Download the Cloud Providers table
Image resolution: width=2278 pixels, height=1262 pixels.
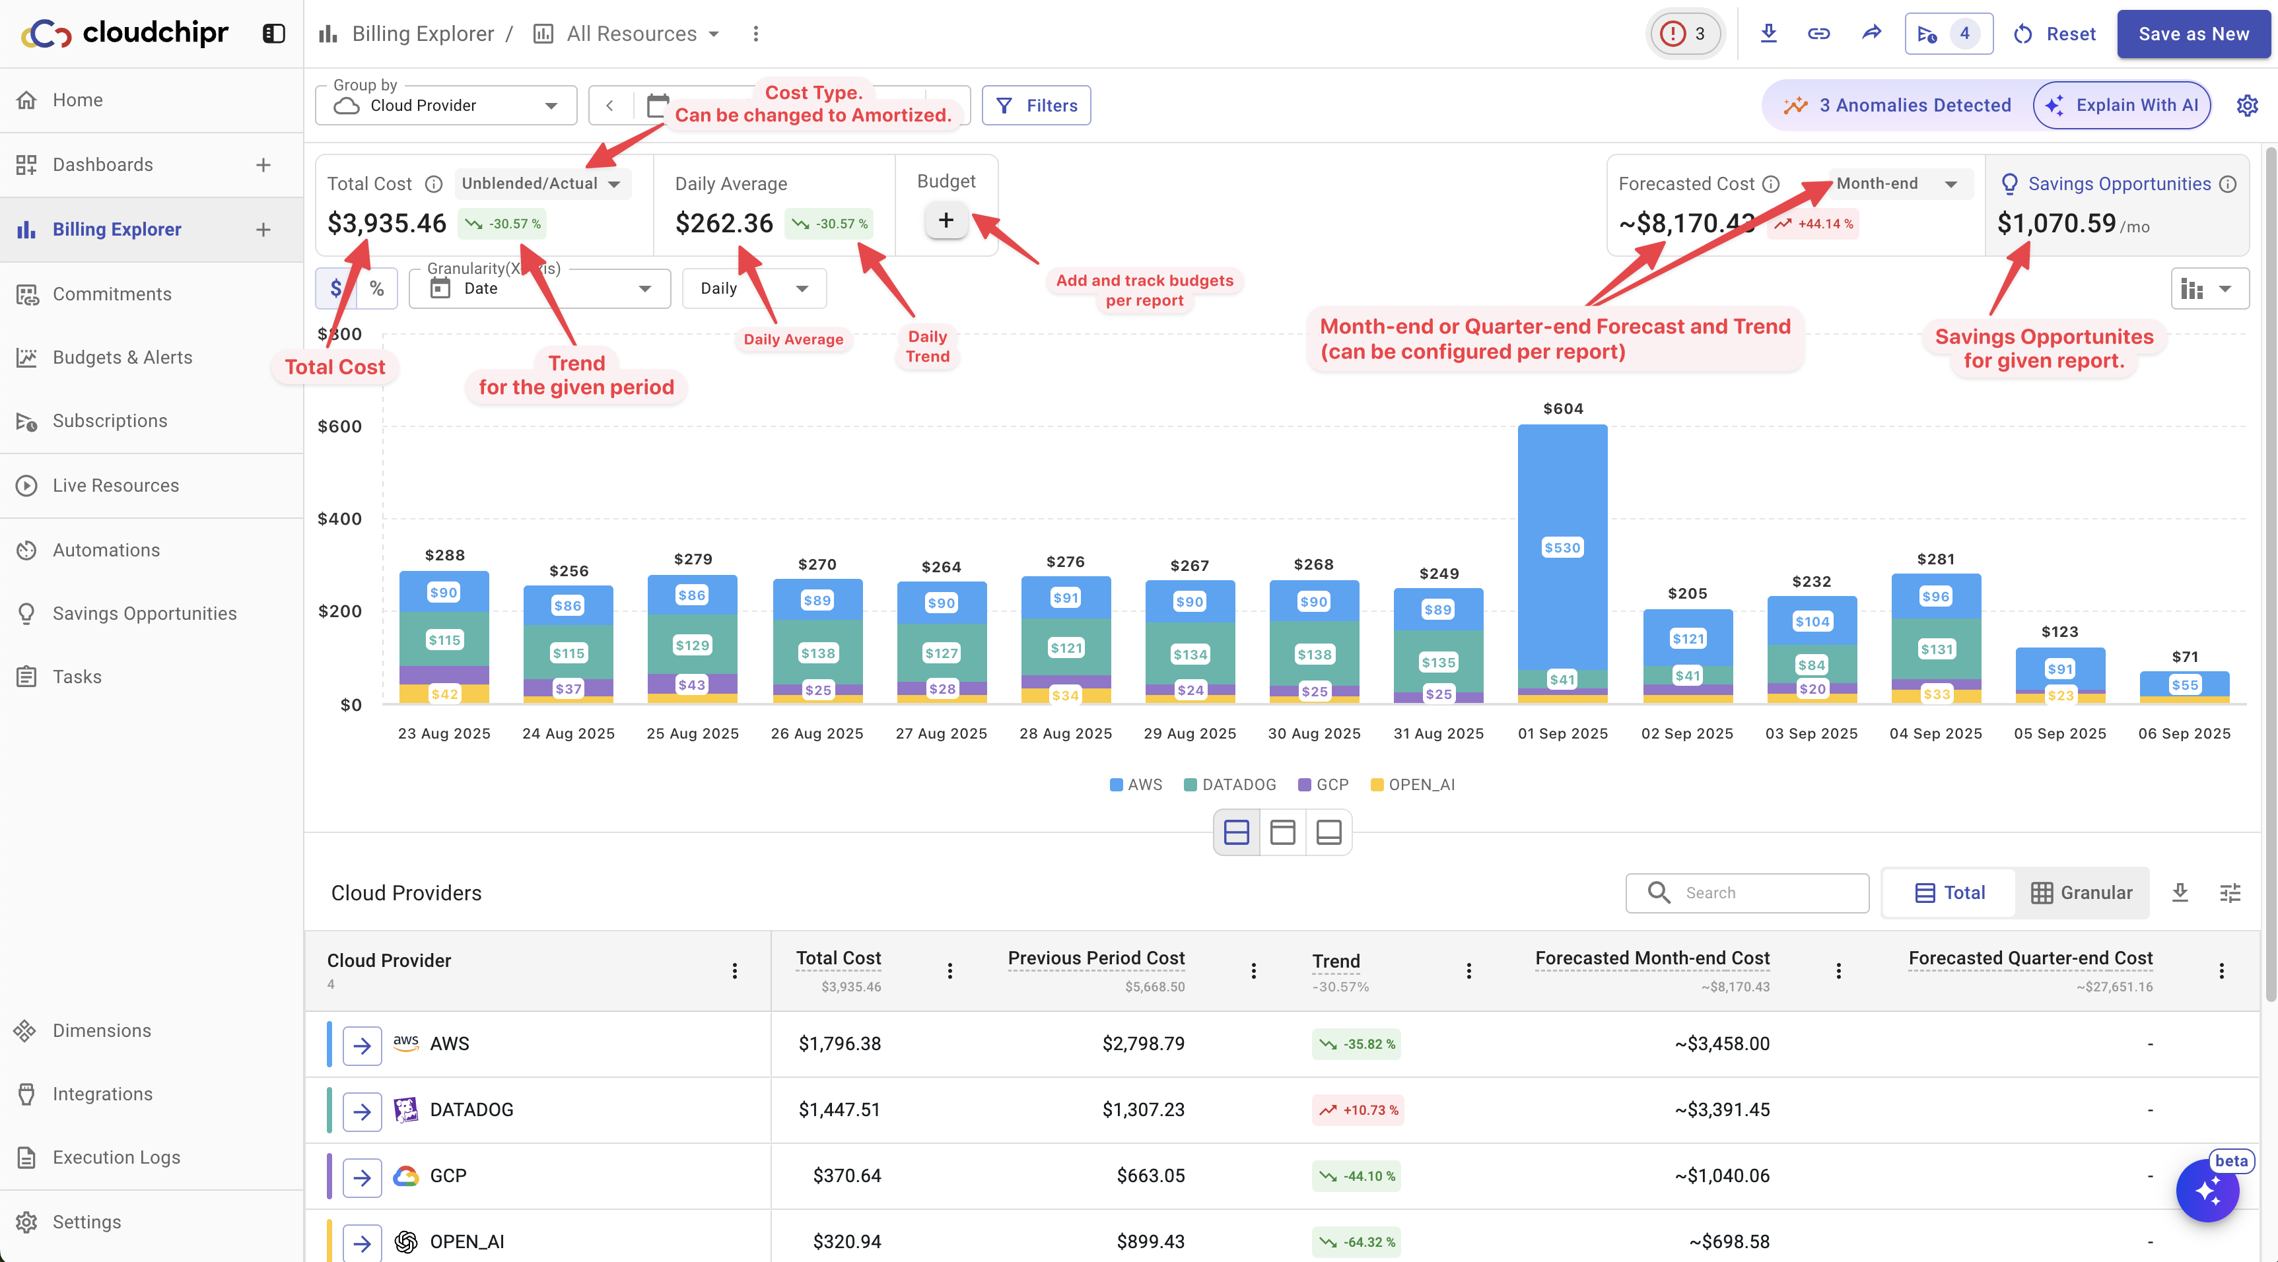coord(2180,892)
